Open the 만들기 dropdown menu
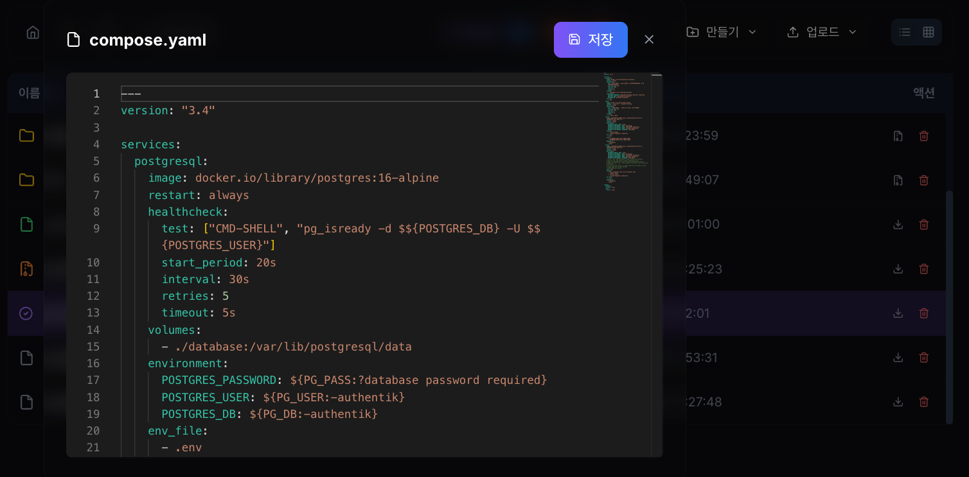The width and height of the screenshot is (969, 477). pos(721,32)
